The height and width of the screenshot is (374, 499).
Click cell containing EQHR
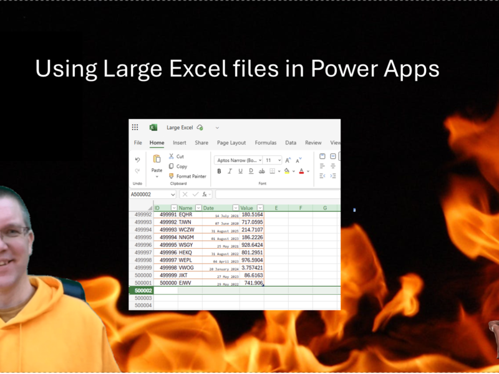pos(190,214)
